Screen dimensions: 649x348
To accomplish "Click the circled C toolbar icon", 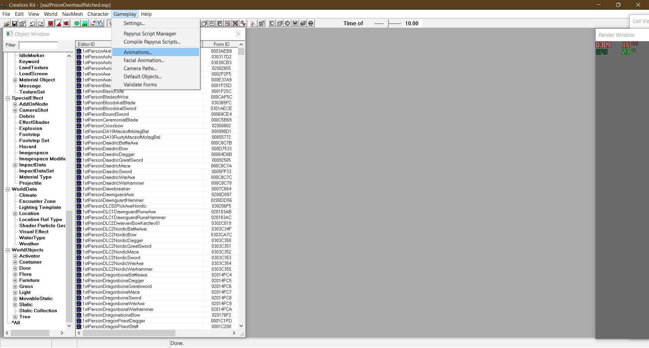I will click(287, 23).
